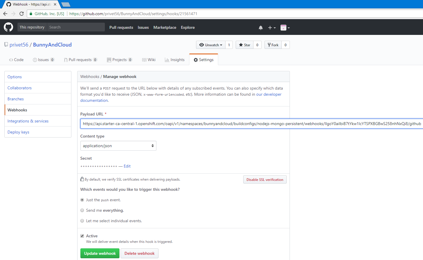423x260 pixels.
Task: Open the plus create-new dropdown
Action: tap(272, 28)
